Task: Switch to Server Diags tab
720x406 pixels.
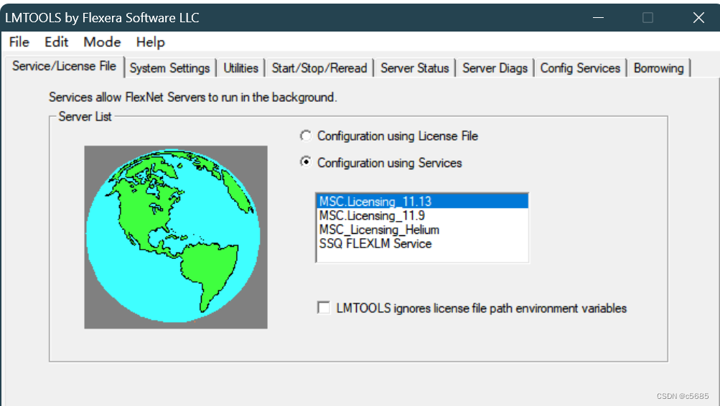Action: [x=495, y=68]
